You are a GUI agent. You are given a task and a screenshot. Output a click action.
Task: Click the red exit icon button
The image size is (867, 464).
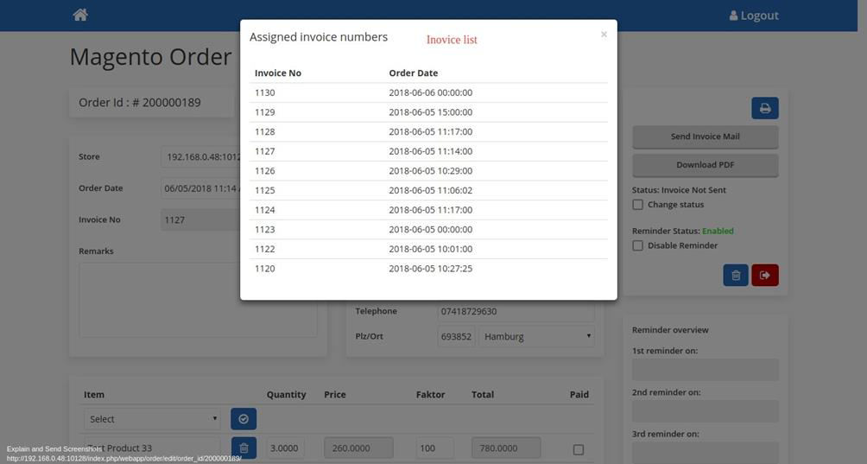click(765, 276)
